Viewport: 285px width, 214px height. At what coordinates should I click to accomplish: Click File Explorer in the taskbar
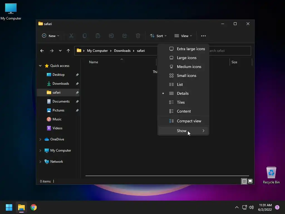click(x=21, y=207)
